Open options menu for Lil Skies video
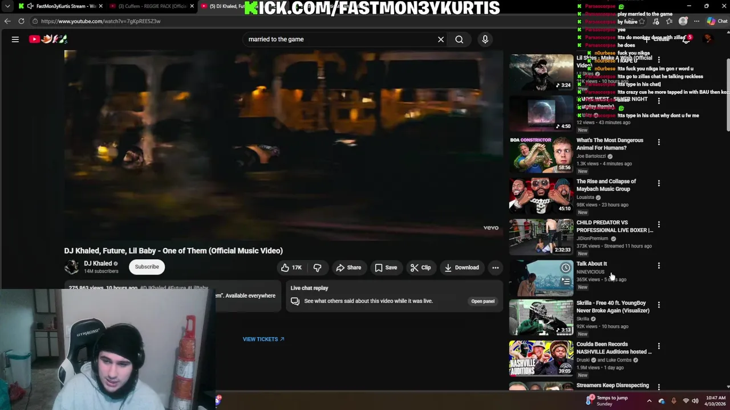 point(659,59)
